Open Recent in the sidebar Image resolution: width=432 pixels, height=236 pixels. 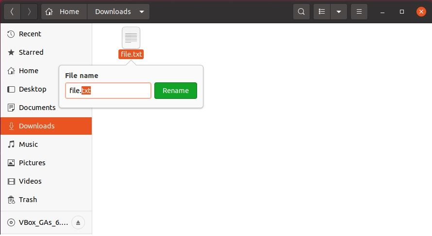pyautogui.click(x=46, y=34)
